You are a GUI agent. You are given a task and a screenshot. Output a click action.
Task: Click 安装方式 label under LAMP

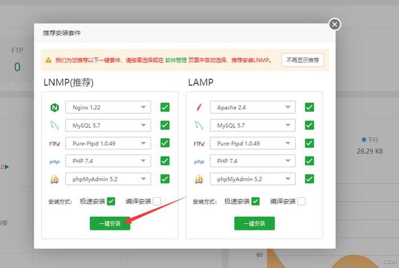coord(205,202)
